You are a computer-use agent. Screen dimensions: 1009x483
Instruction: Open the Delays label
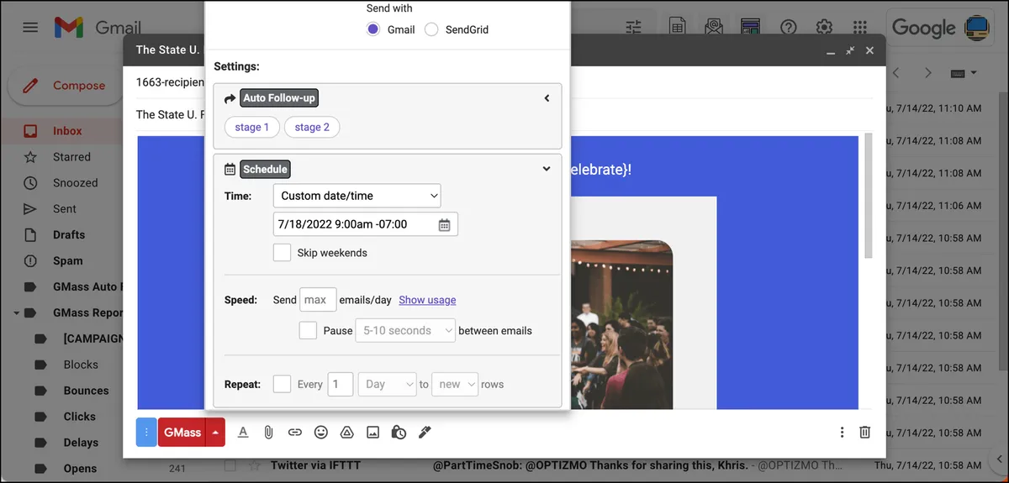click(x=81, y=443)
